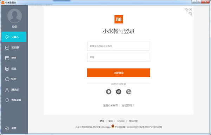Open the 云相册 sidebar item
The image size is (211, 135).
coord(14,47)
